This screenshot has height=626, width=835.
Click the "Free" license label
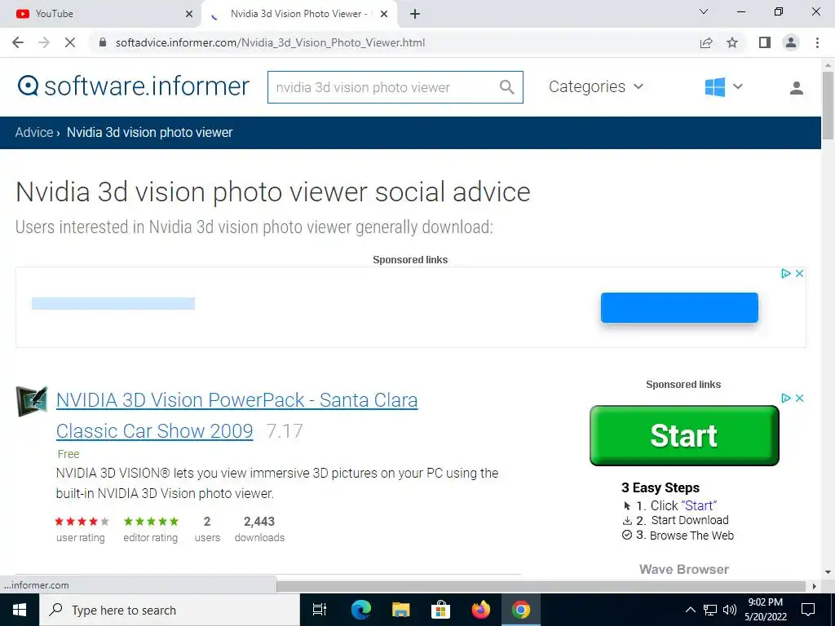tap(68, 454)
